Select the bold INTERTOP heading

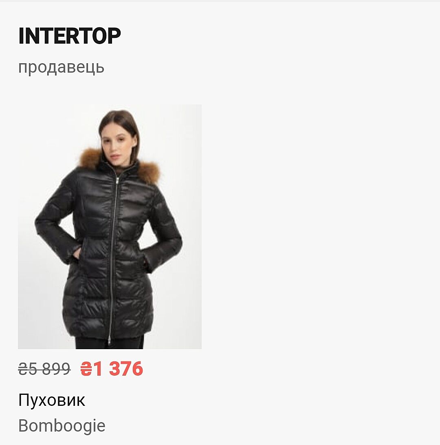pyautogui.click(x=69, y=36)
